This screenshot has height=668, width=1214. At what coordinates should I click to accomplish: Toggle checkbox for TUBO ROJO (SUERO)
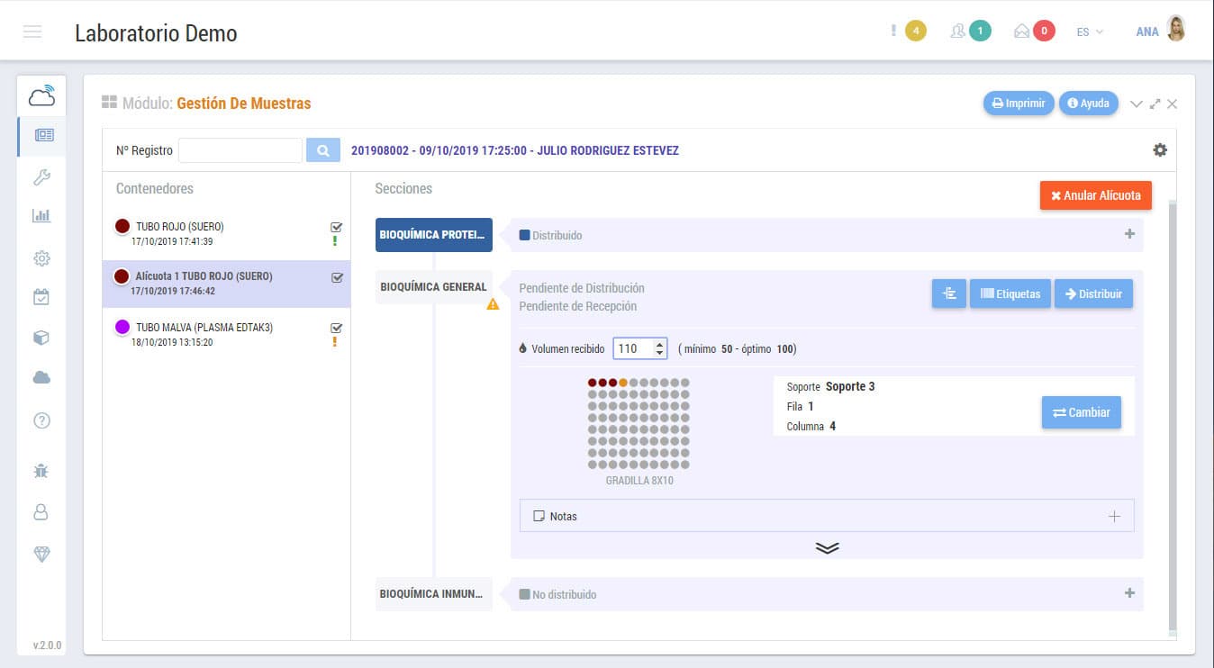[337, 227]
